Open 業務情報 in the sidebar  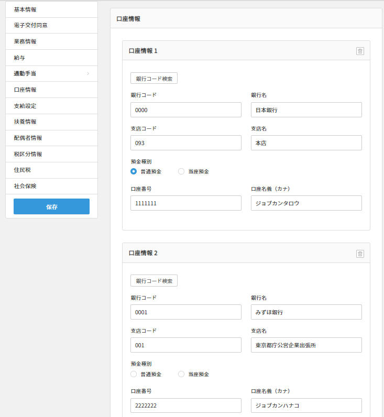click(x=51, y=41)
